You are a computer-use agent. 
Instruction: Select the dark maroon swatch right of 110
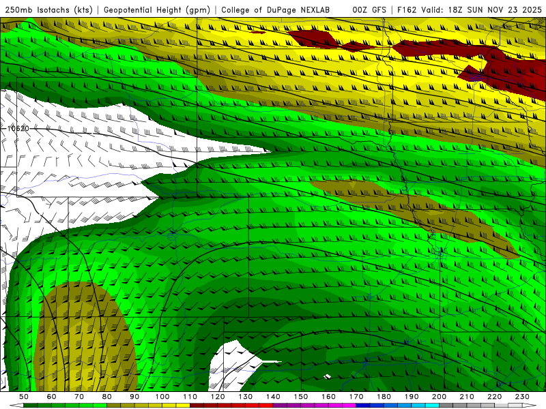coord(197,405)
